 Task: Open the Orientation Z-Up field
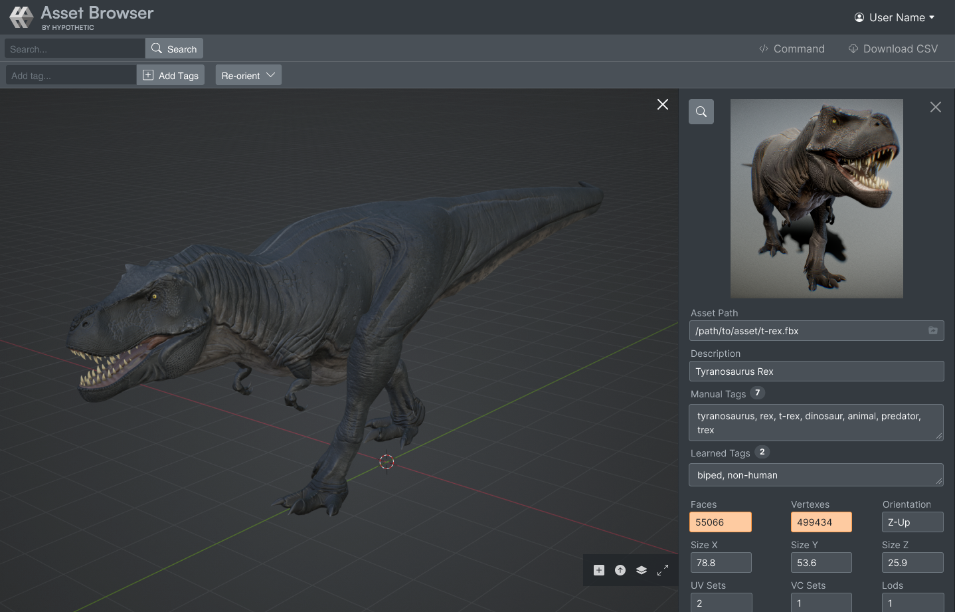click(x=912, y=522)
